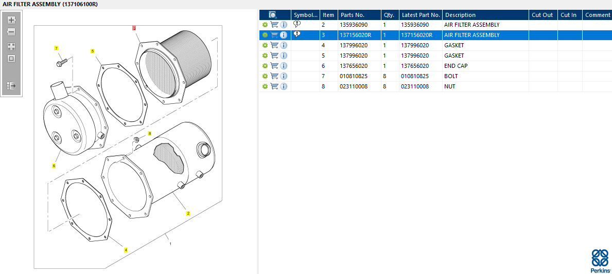
Task: Select callout 2 housing label in diagram
Action: click(188, 213)
